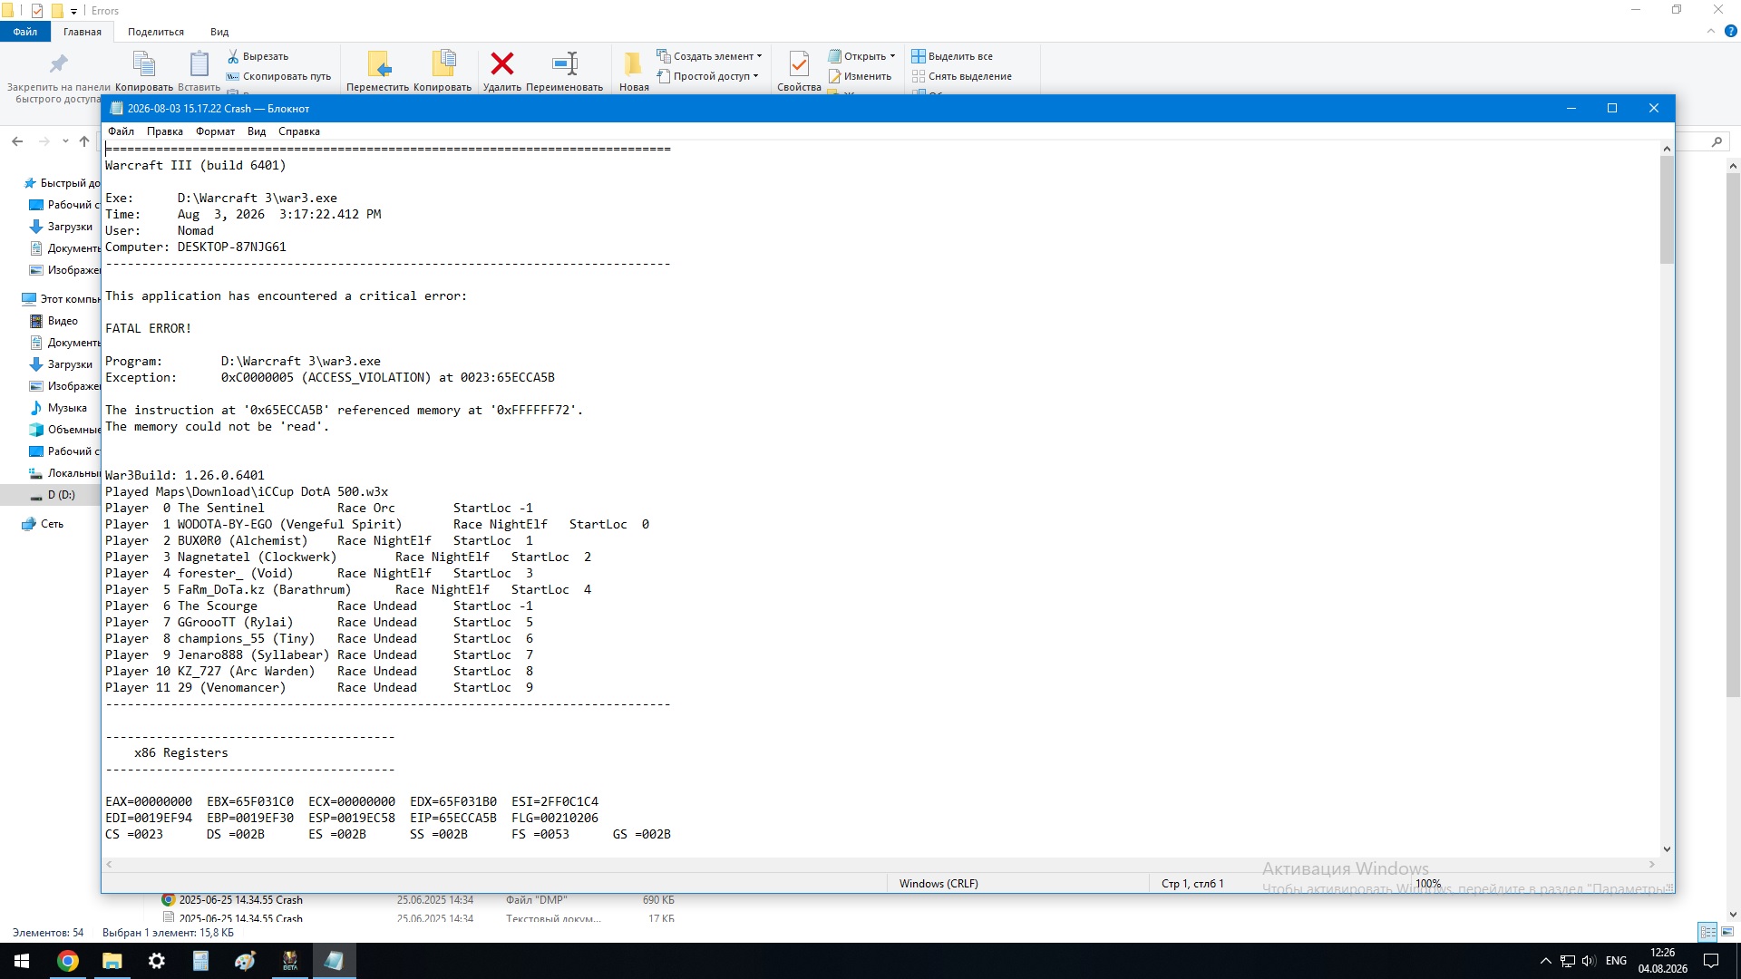Open Notepad's Edit (Правка) menu

[164, 131]
